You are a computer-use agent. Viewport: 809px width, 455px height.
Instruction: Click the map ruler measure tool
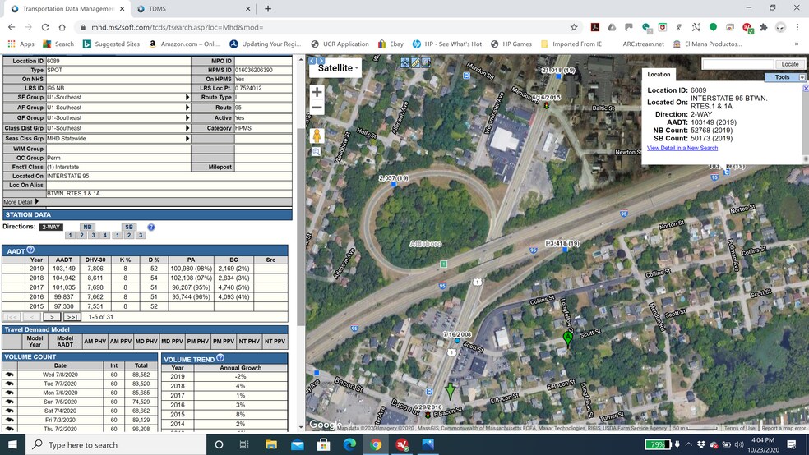click(x=415, y=62)
